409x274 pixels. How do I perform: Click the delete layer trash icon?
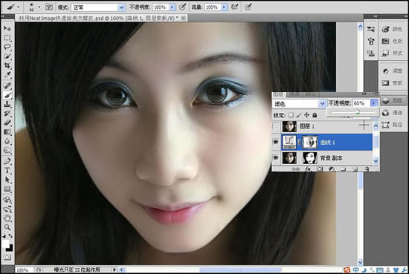coord(367,169)
